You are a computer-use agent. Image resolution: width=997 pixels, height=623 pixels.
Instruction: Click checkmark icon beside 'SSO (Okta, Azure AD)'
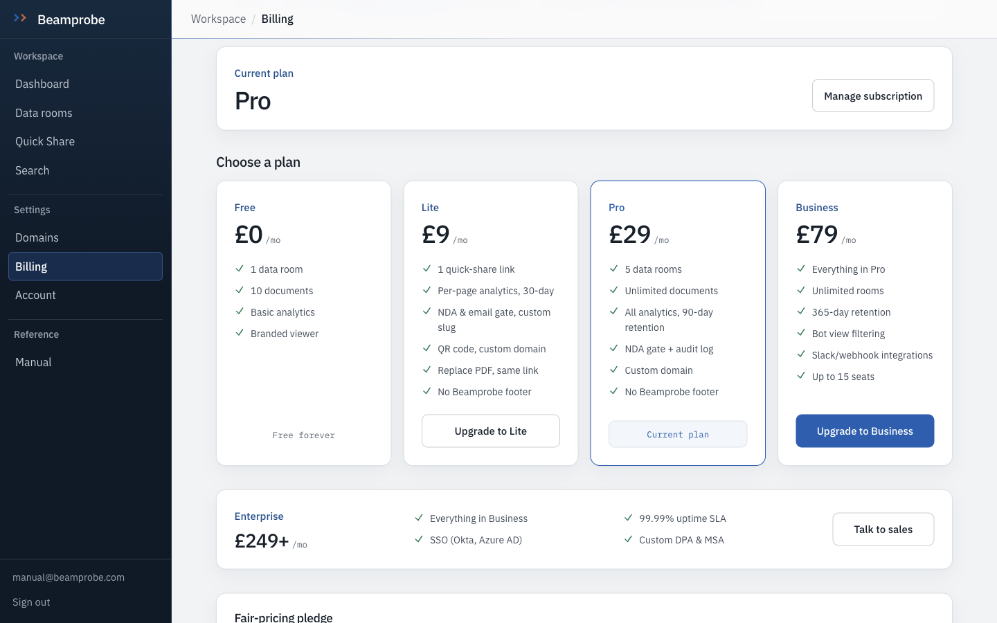[x=419, y=539]
